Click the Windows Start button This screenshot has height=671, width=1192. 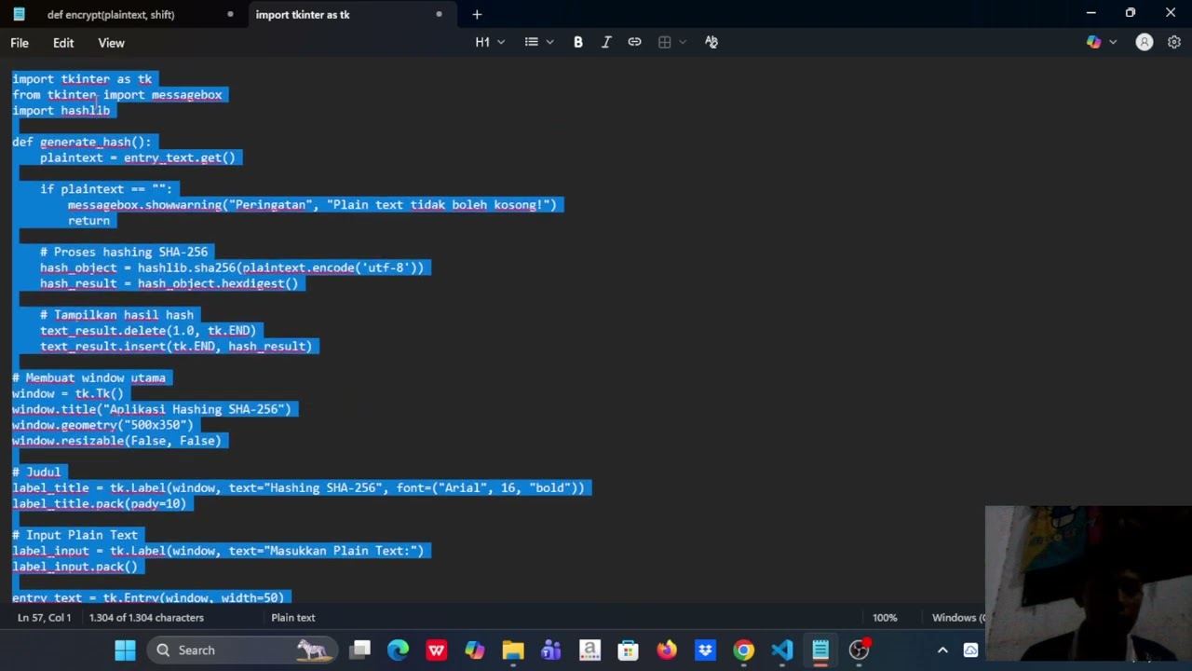pos(125,650)
